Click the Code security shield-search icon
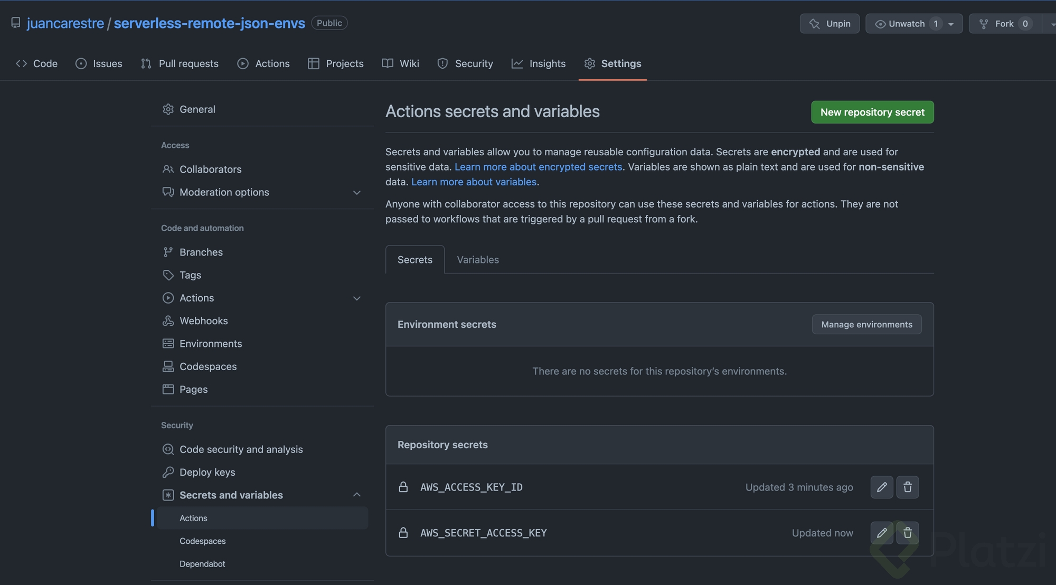The image size is (1056, 585). (168, 449)
